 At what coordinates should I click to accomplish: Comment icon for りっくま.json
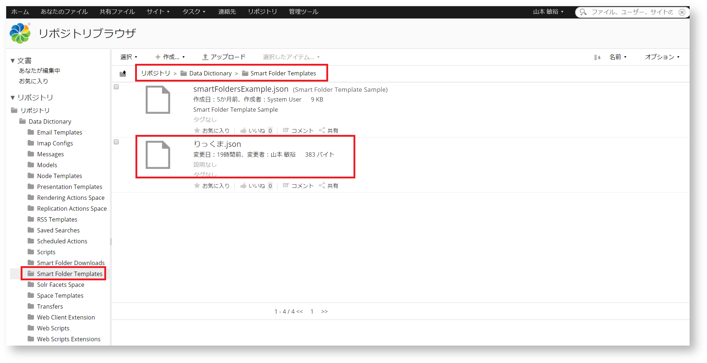click(286, 185)
